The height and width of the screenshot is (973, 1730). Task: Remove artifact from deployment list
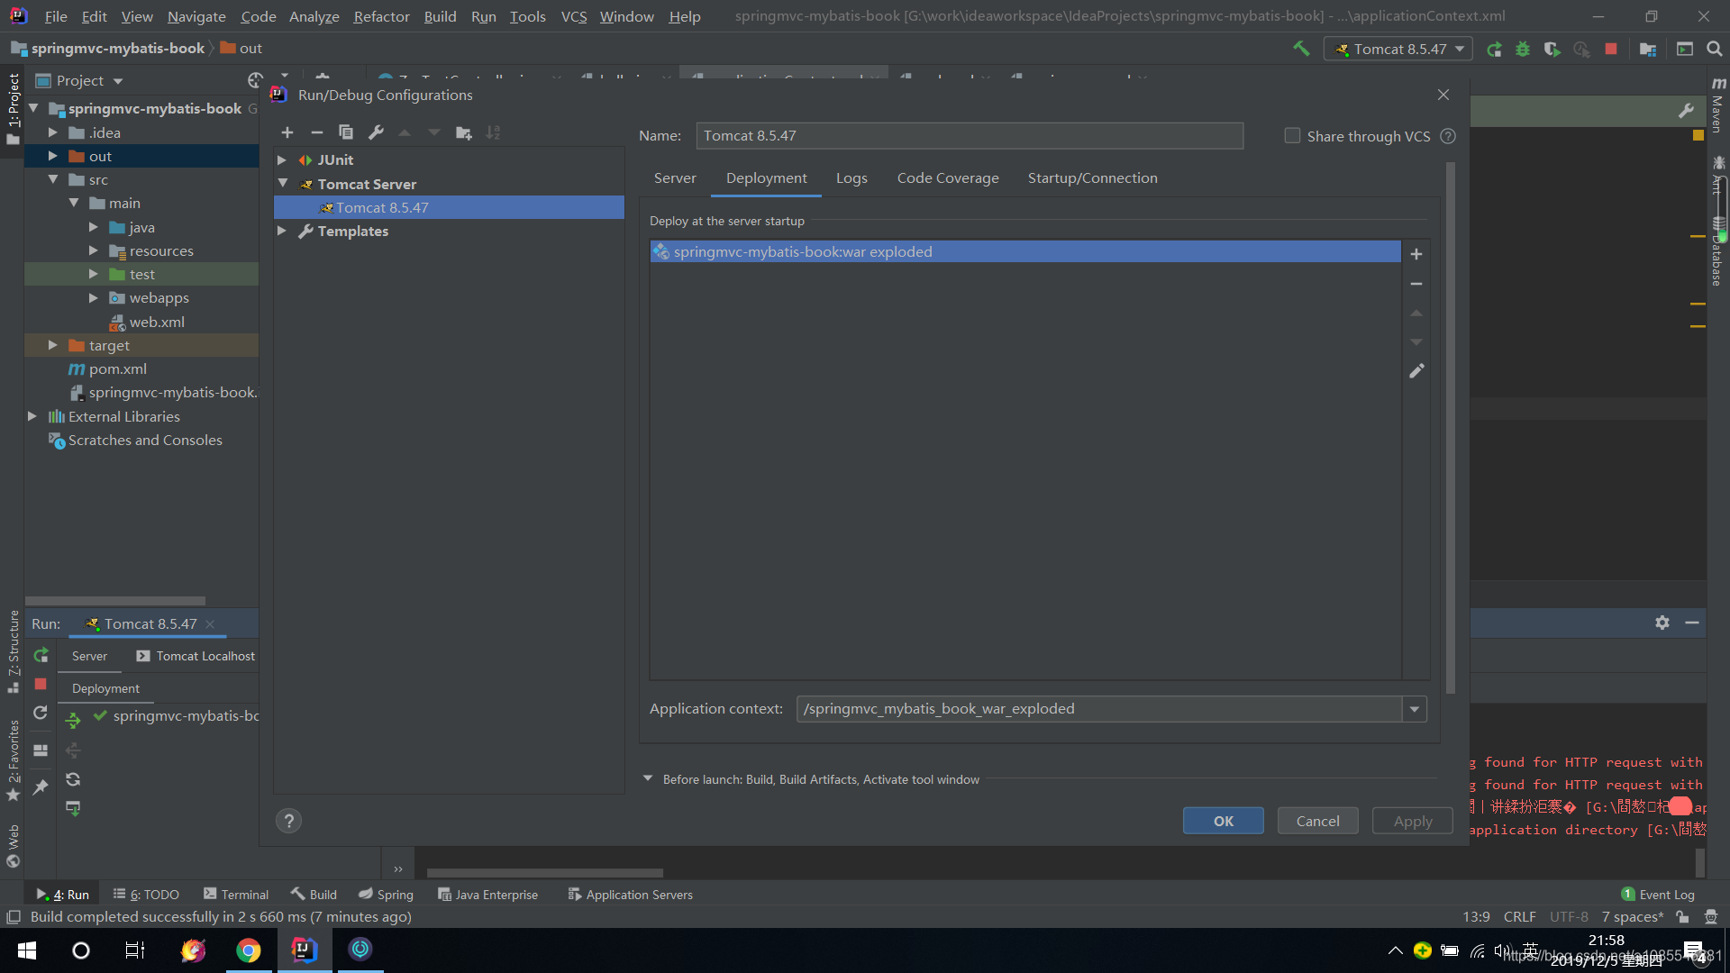coord(1416,284)
